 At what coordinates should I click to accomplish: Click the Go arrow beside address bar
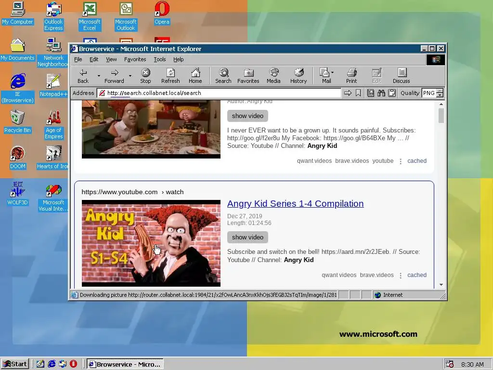click(x=348, y=93)
